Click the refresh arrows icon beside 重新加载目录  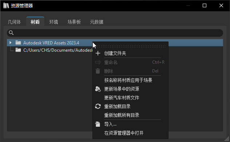coord(98,106)
